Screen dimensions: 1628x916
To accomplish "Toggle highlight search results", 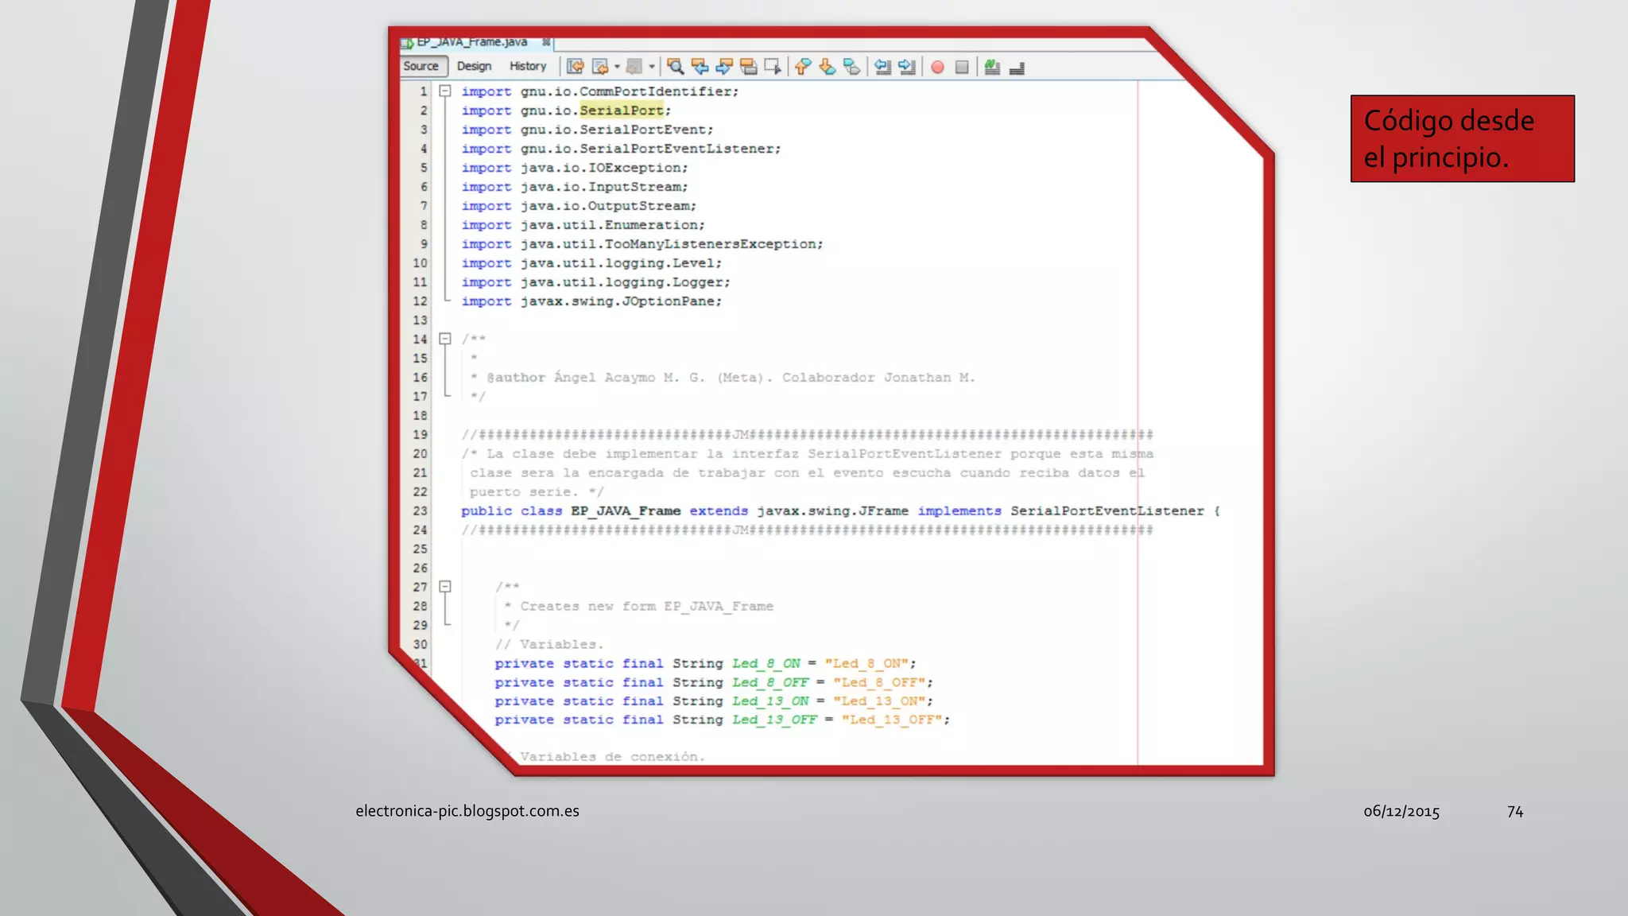I will tap(748, 67).
